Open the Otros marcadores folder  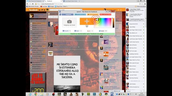point(140,6)
